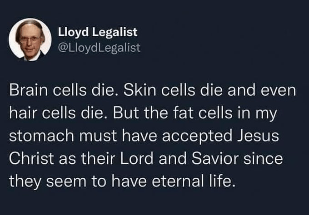Image resolution: width=309 pixels, height=215 pixels.
Task: Click the display name Lloyd Legalist
Action: [x=98, y=32]
